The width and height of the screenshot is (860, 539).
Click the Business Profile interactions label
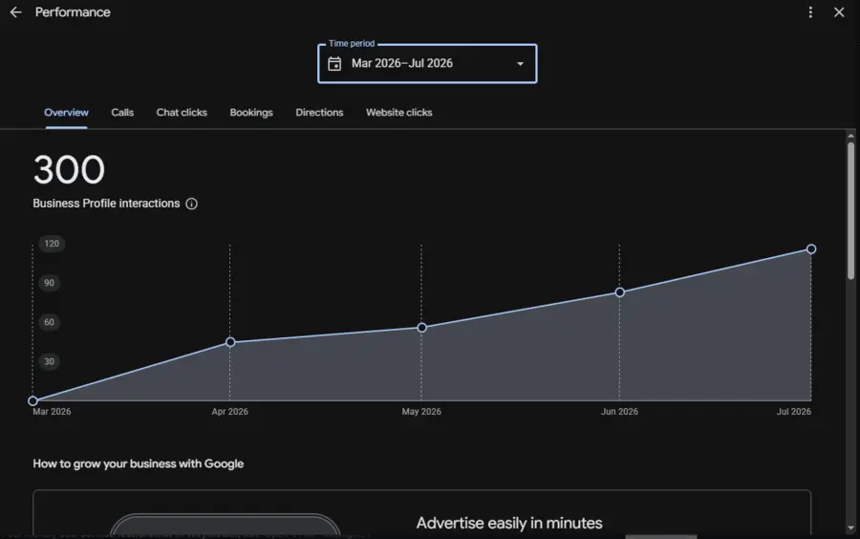tap(106, 204)
